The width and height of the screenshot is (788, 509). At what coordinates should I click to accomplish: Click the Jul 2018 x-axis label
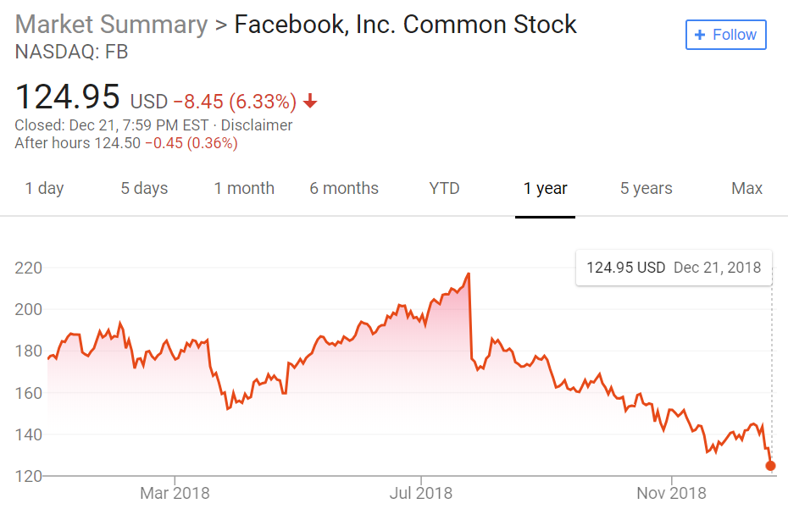[x=420, y=492]
